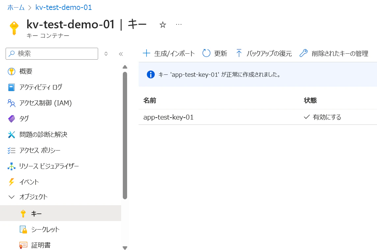Select the 証明書 item under オブジェクト
377x250 pixels.
point(61,245)
